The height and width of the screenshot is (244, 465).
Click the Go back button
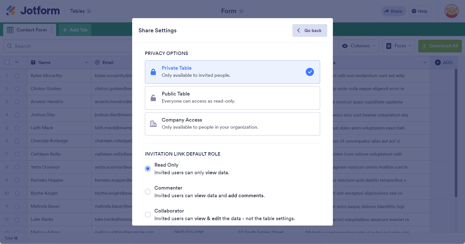coord(310,30)
